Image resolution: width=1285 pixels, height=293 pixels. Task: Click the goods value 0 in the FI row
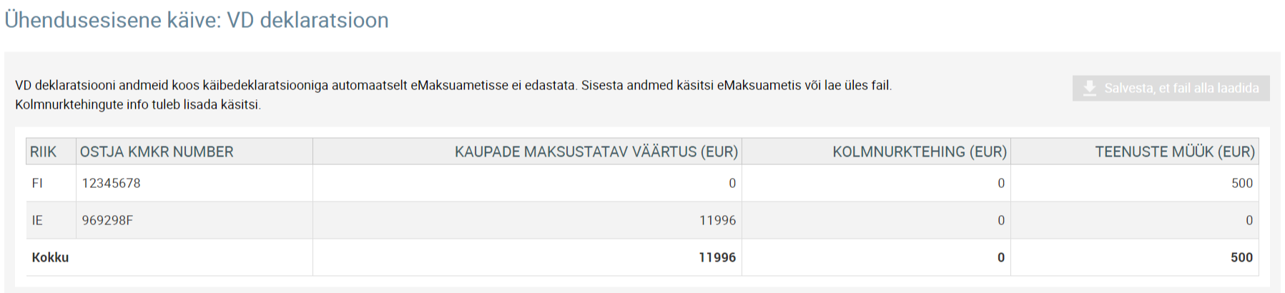click(732, 183)
